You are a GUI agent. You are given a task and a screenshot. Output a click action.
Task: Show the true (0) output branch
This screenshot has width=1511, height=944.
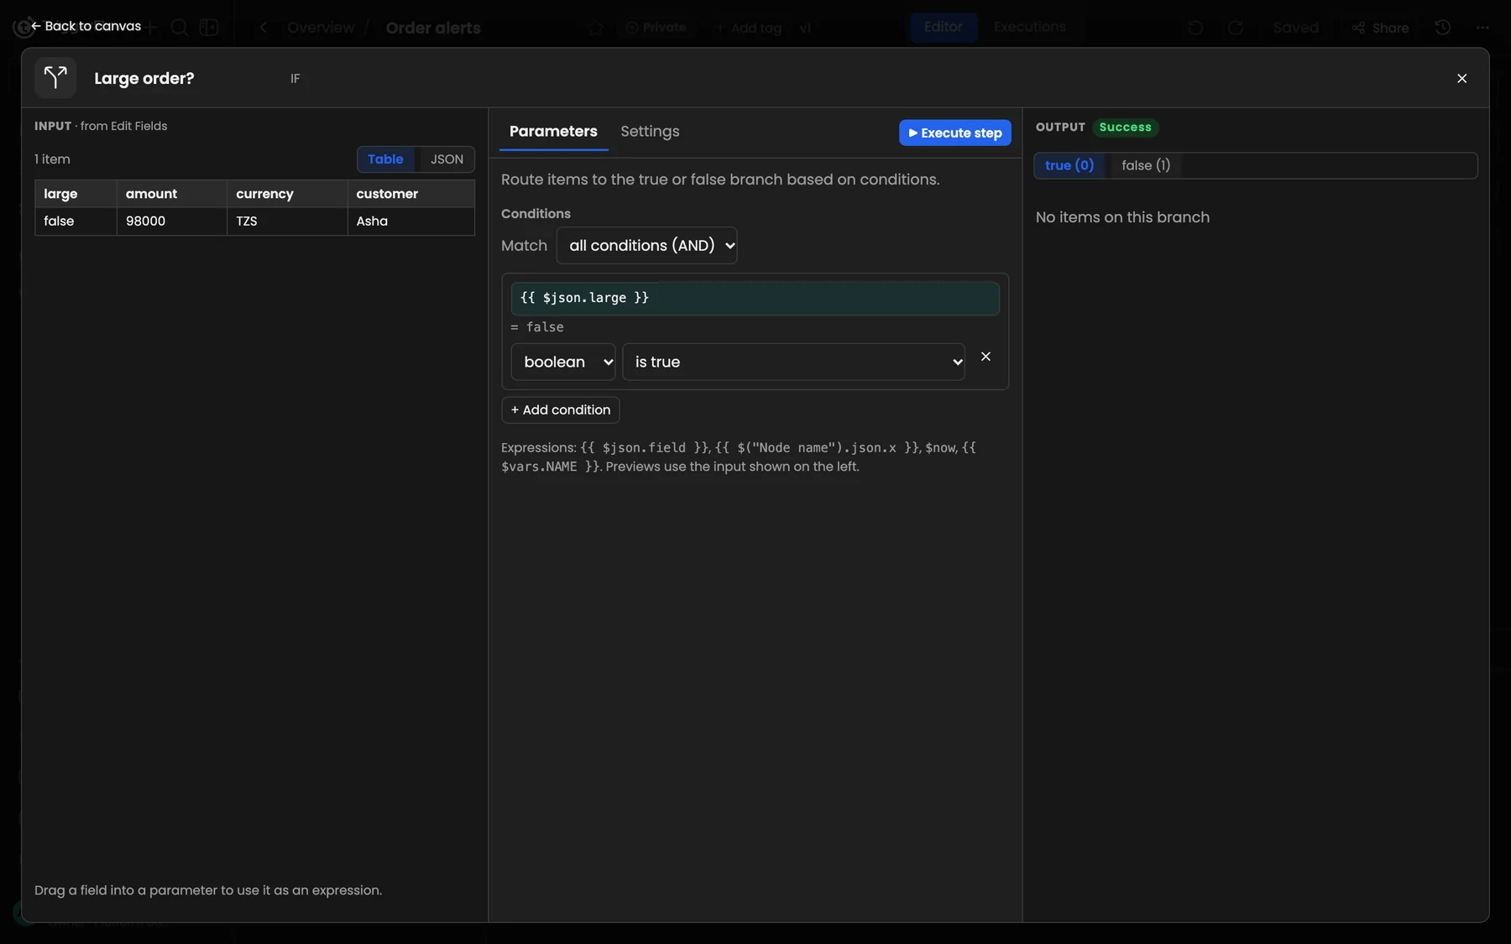click(1069, 165)
